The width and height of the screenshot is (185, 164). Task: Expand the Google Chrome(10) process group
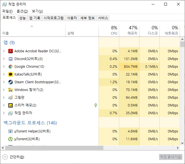pyautogui.click(x=4, y=67)
